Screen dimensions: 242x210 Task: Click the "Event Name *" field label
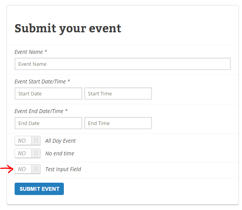click(x=31, y=52)
